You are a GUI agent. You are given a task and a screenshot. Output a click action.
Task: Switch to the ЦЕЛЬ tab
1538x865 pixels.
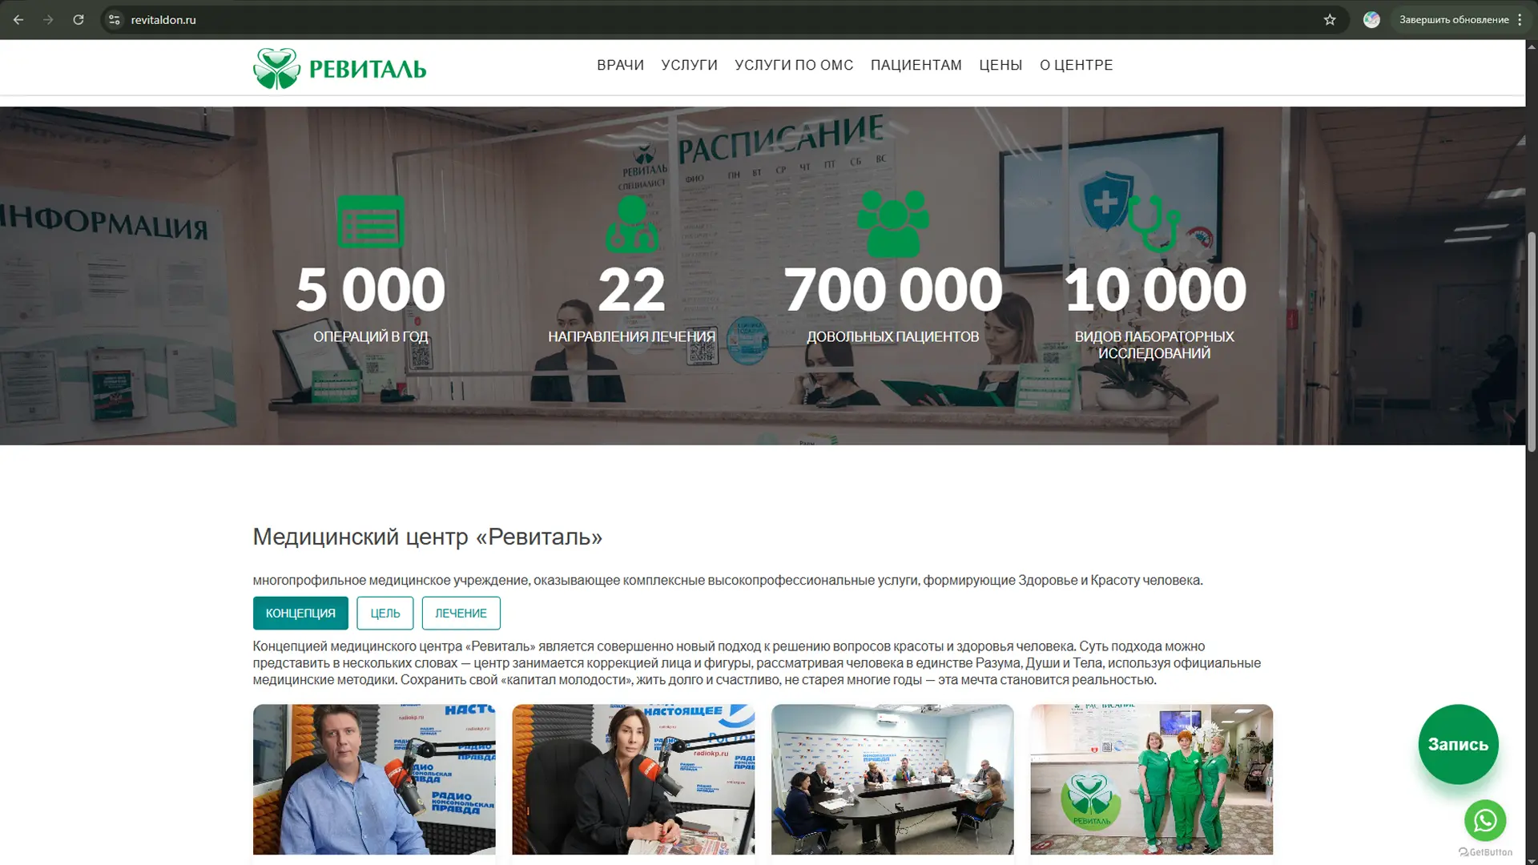tap(385, 613)
